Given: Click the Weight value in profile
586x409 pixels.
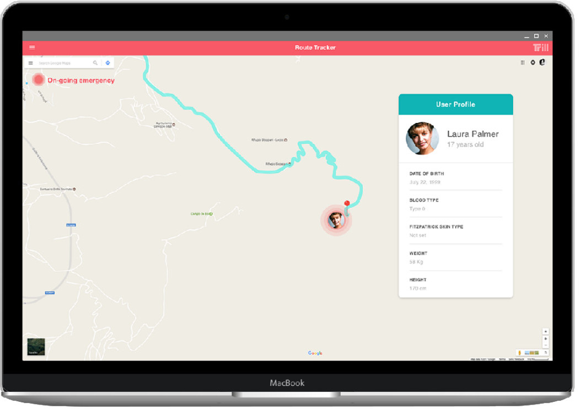Looking at the screenshot, I should click(x=416, y=262).
